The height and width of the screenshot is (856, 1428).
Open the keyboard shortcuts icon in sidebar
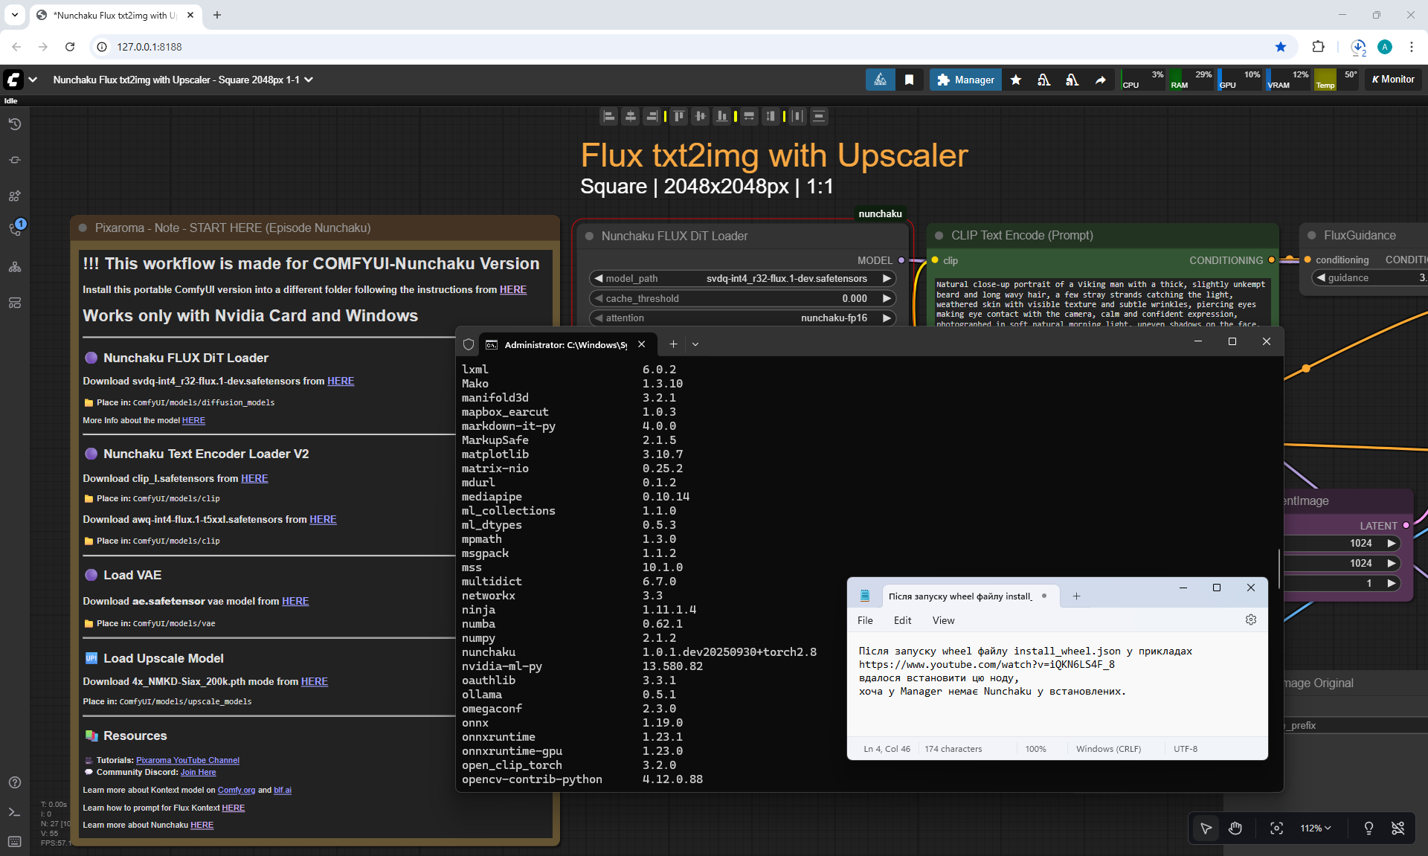tap(15, 841)
